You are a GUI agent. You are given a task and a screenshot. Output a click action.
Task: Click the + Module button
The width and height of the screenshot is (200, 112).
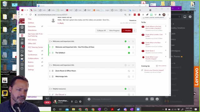[x=127, y=30]
